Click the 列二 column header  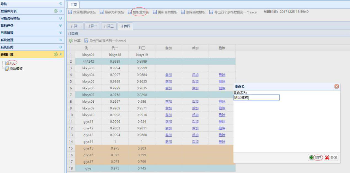(115, 48)
